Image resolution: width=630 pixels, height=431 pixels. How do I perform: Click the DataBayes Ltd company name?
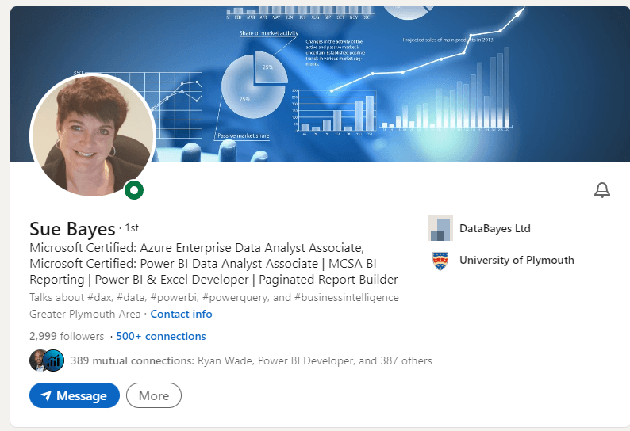(494, 228)
